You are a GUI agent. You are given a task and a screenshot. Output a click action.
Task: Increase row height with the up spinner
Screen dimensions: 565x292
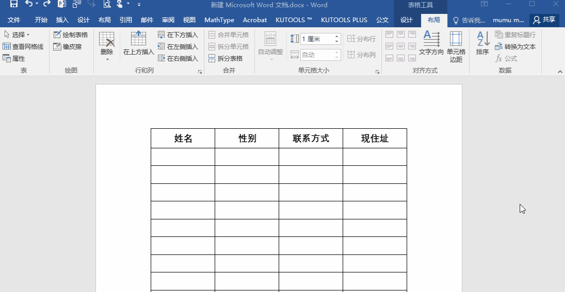(337, 37)
